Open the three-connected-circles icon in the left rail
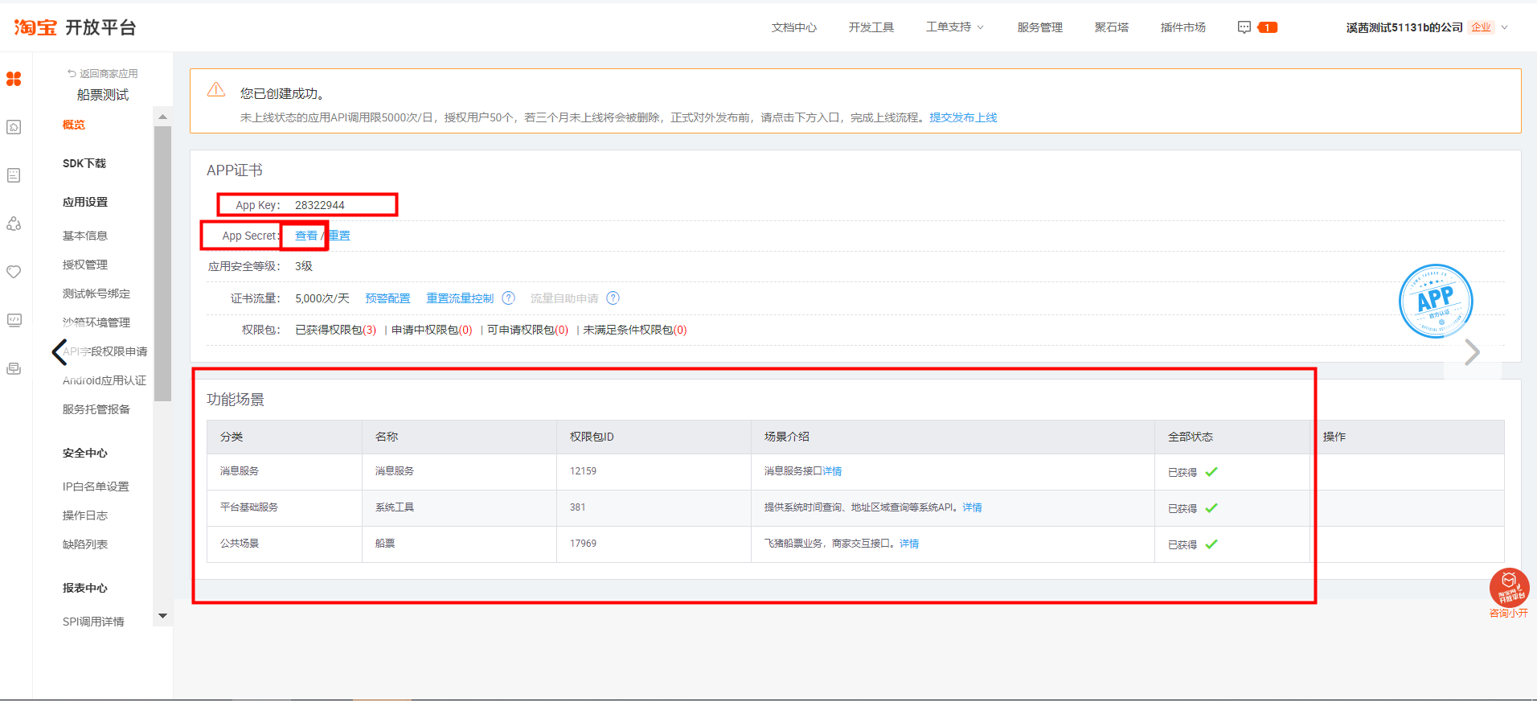The height and width of the screenshot is (702, 1537). tap(14, 224)
